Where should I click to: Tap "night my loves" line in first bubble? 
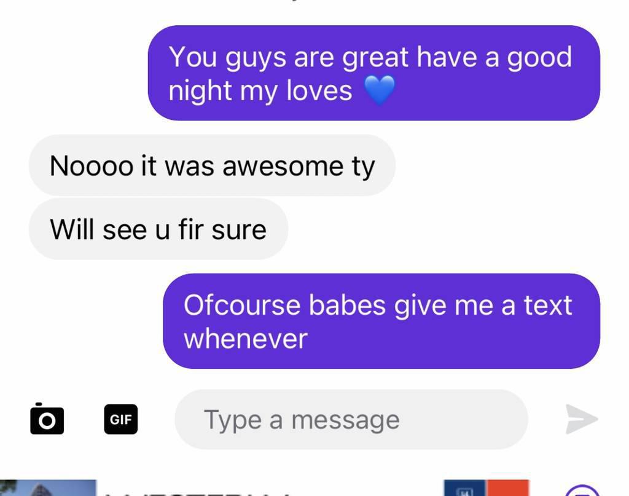click(x=260, y=91)
